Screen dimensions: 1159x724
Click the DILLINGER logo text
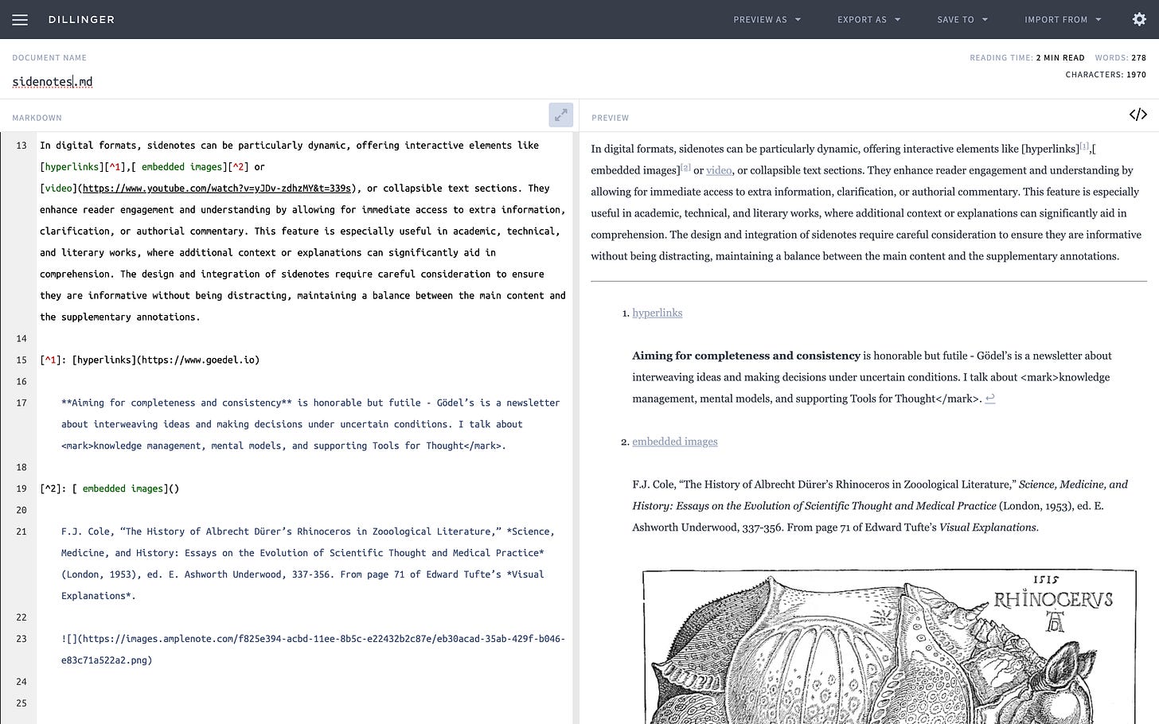click(81, 20)
